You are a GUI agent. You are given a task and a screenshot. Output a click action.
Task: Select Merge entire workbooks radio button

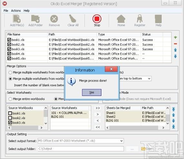(10, 99)
